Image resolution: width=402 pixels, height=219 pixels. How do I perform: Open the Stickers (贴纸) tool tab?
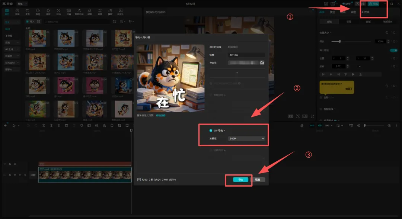tap(38, 12)
